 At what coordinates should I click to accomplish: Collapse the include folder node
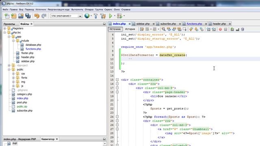13,41
